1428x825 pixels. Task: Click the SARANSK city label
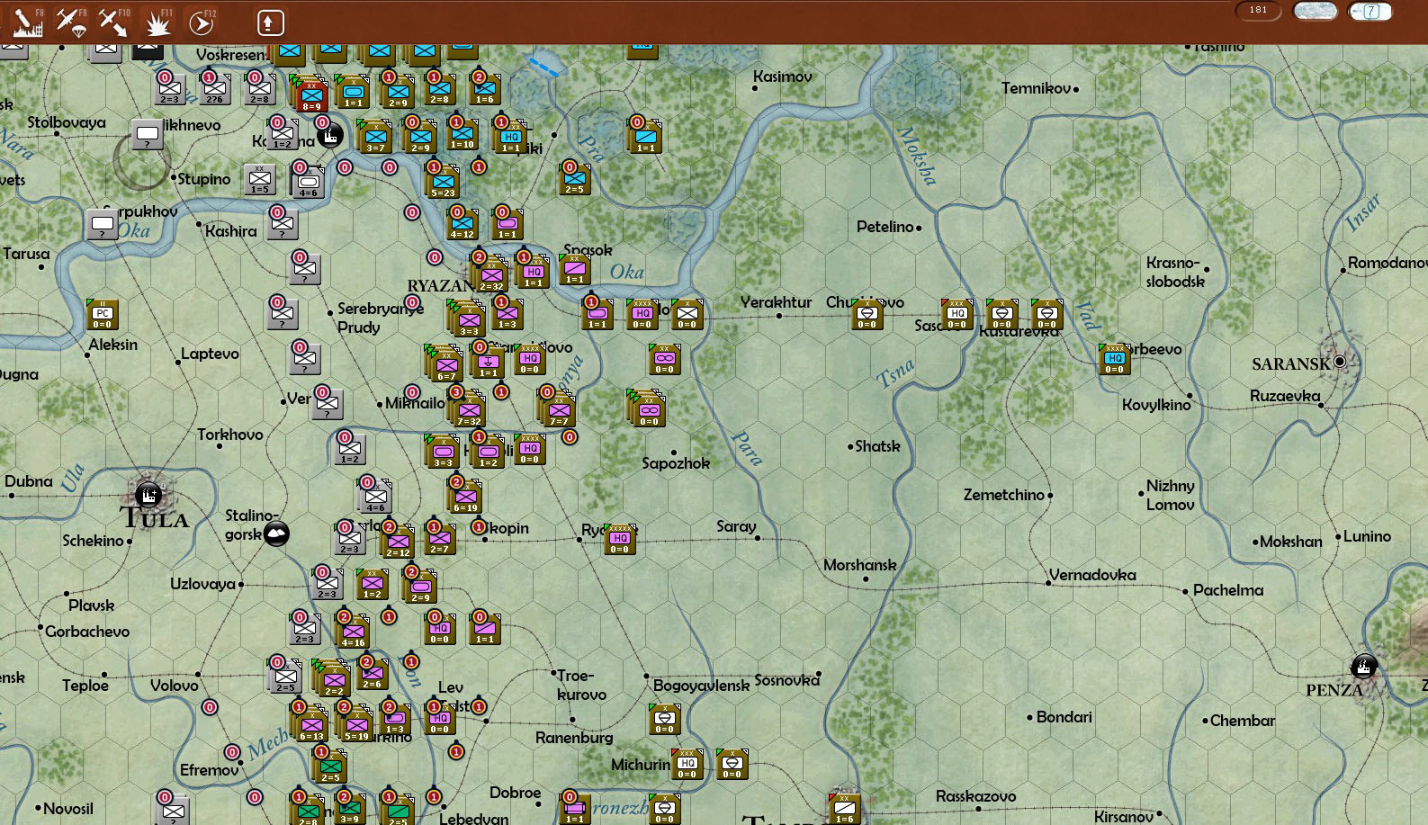[x=1291, y=364]
